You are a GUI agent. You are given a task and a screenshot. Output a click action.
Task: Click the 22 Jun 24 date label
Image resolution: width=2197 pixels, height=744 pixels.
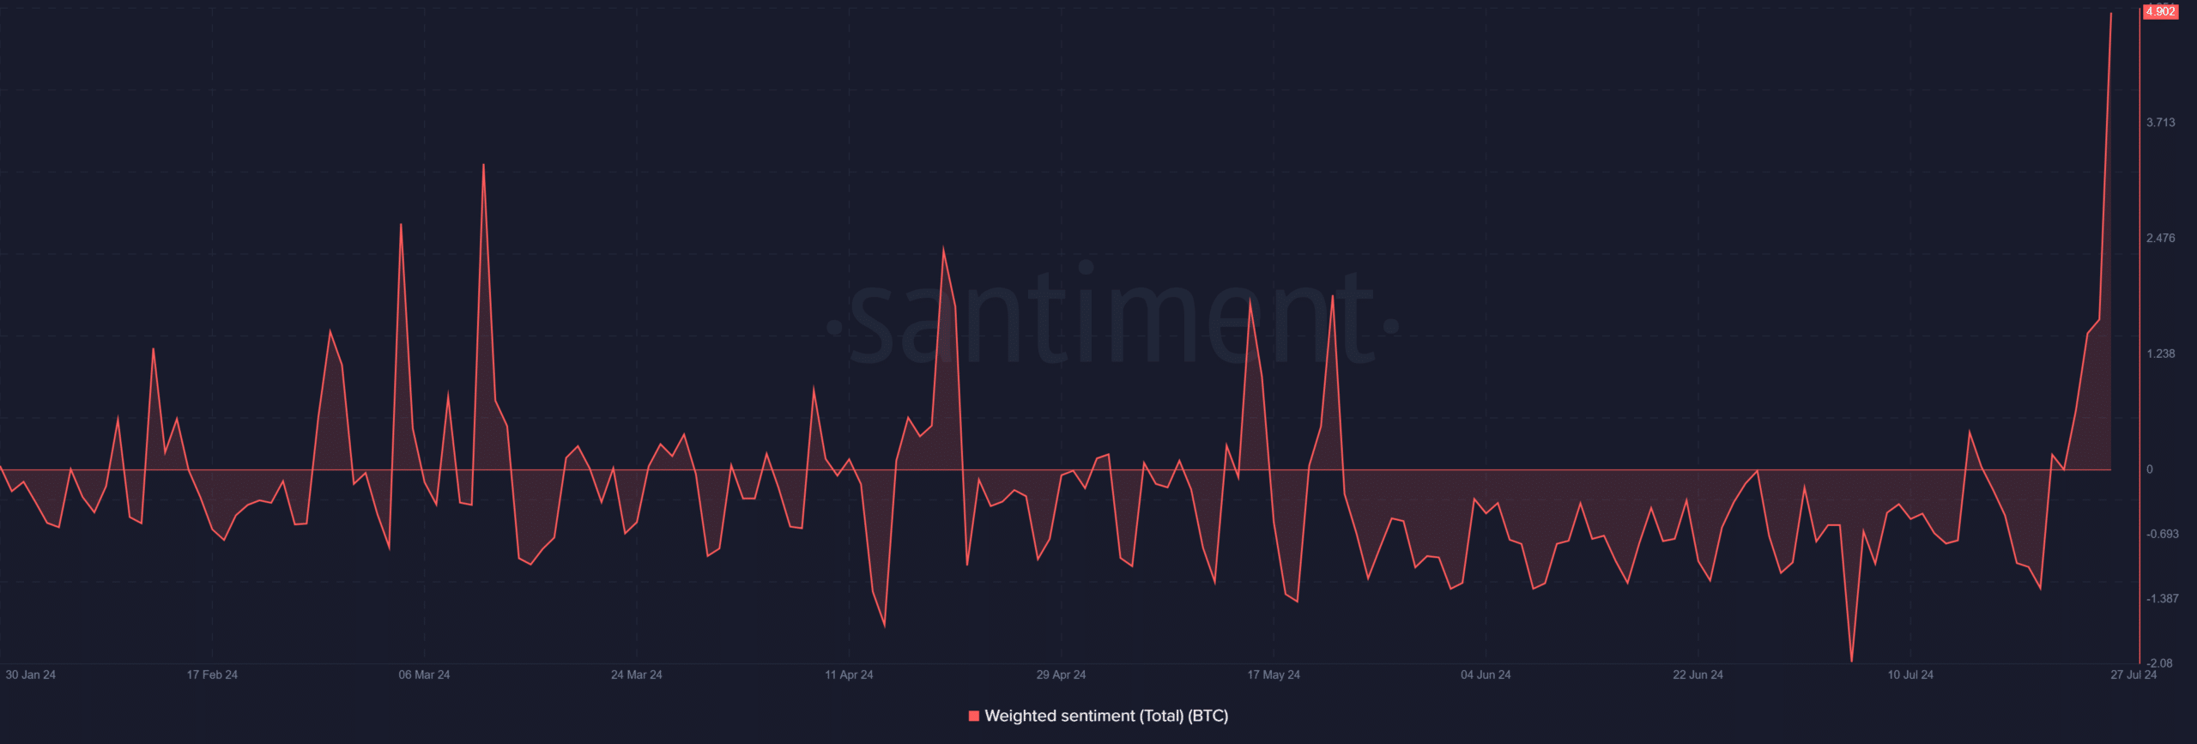(x=1698, y=674)
